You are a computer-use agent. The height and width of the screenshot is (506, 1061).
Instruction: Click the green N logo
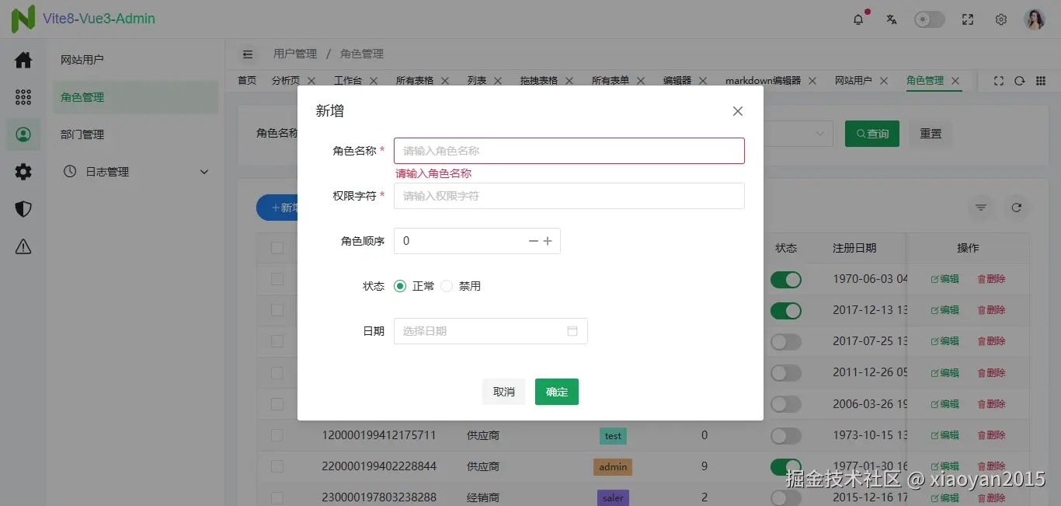pos(23,19)
